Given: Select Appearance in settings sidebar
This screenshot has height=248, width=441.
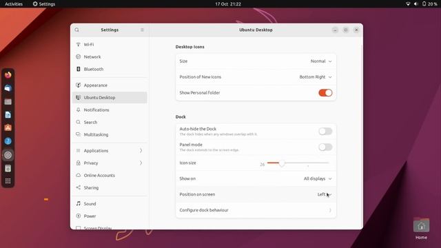Looking at the screenshot, I should pos(110,85).
